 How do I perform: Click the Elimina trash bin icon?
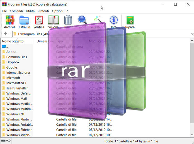[68, 20]
